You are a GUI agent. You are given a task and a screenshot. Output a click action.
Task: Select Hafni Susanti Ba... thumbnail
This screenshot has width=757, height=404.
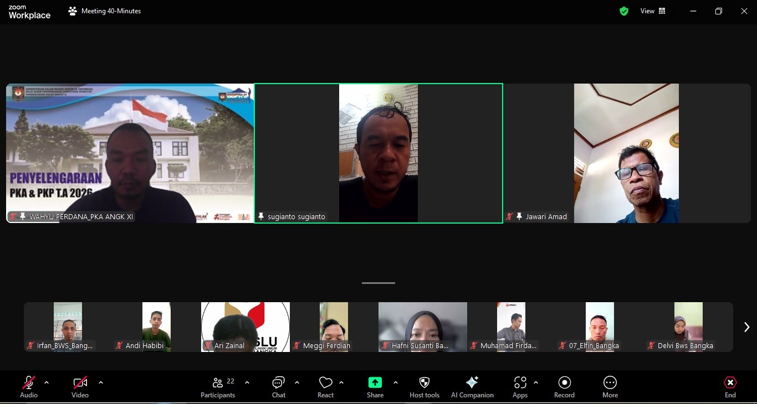[x=422, y=327]
